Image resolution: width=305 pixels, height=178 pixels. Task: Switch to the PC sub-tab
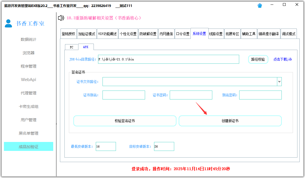pos(71,47)
